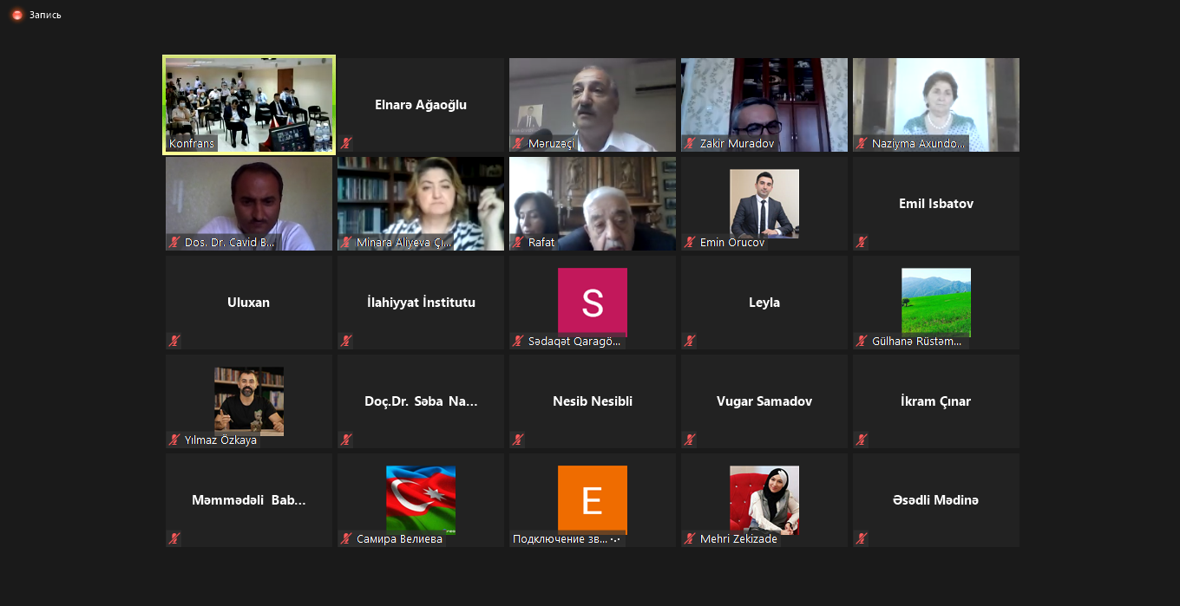Select the İlahiyyat İnstitutu participant tile
Viewport: 1180px width, 606px height.
click(420, 303)
